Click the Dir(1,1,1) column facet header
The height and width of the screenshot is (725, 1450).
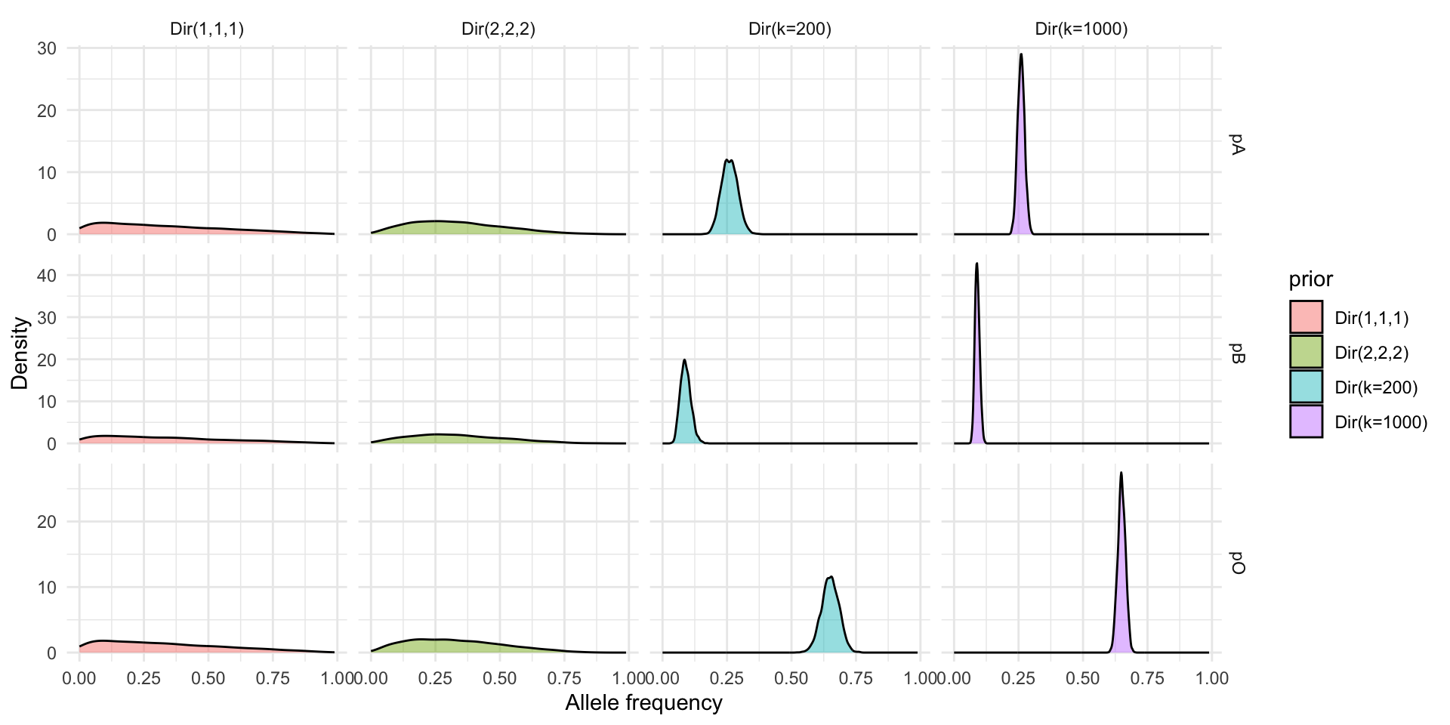point(206,29)
